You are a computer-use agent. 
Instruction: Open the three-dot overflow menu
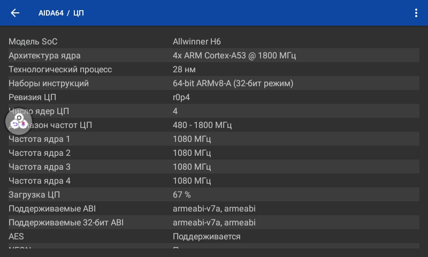[416, 13]
